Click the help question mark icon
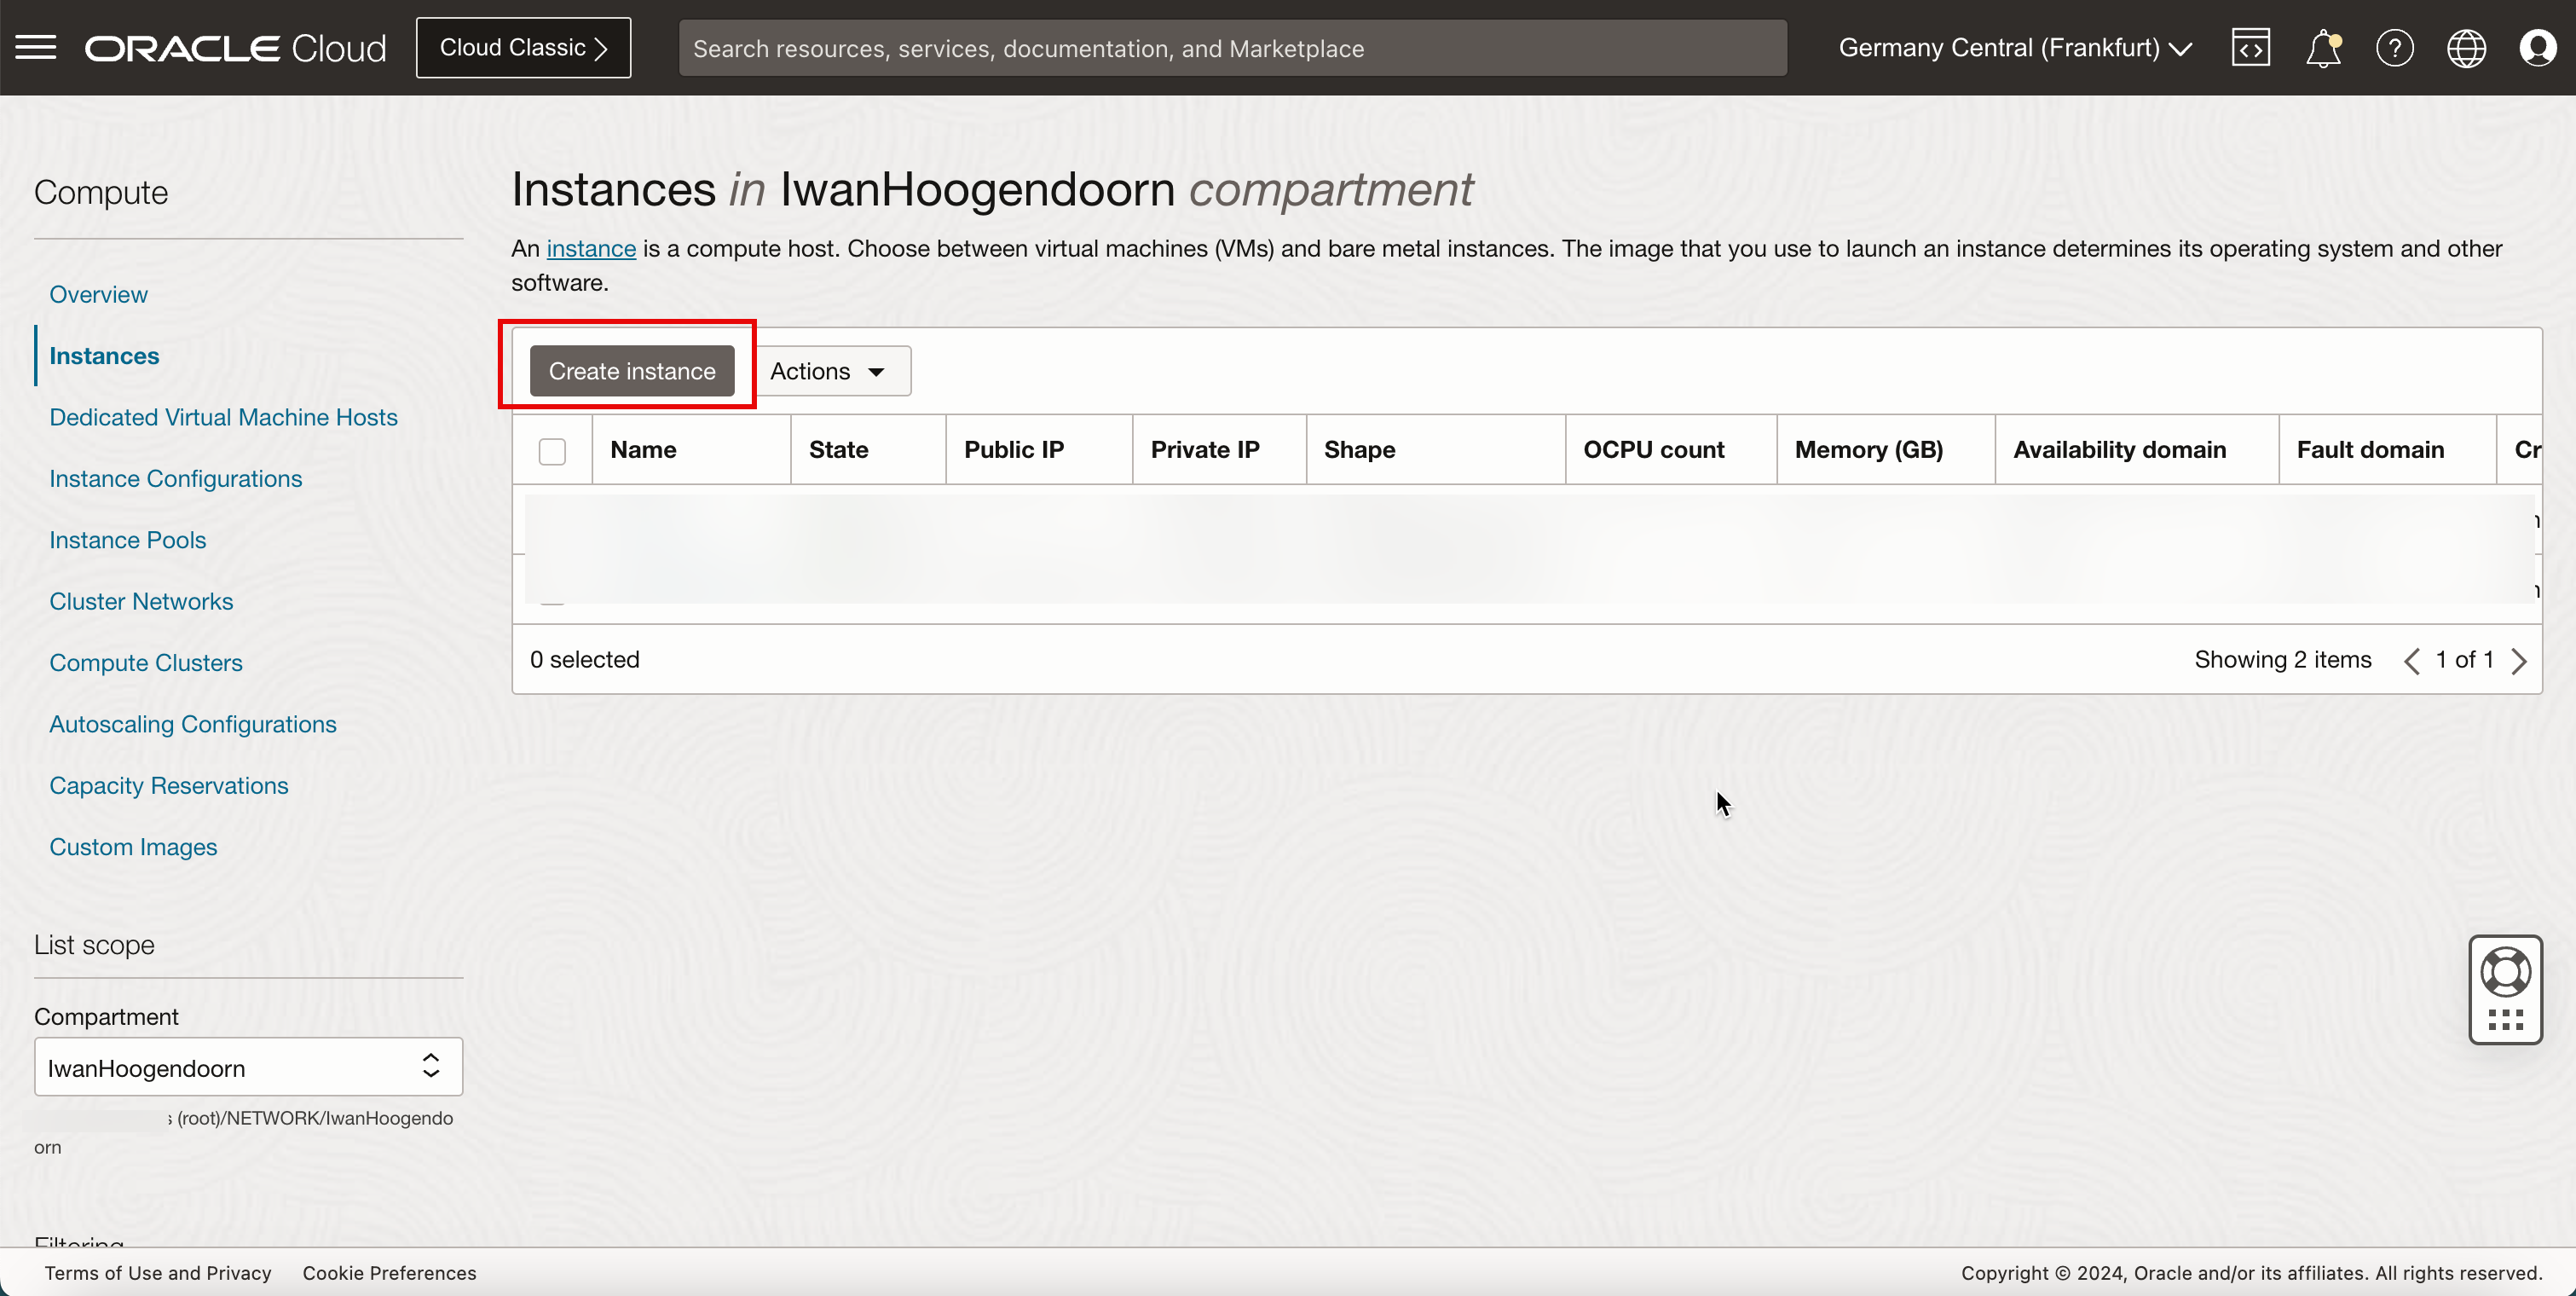The width and height of the screenshot is (2576, 1296). pos(2394,48)
